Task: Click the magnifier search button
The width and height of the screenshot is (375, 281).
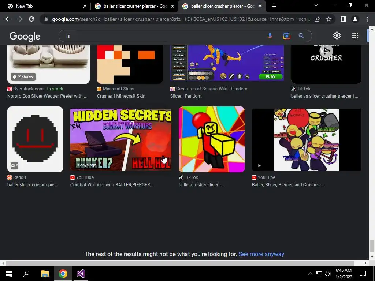Action: [x=301, y=36]
